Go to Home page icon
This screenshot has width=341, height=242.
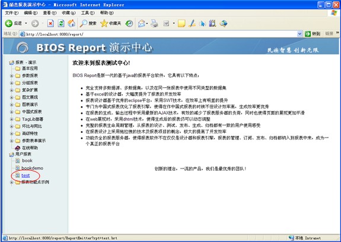(71, 23)
